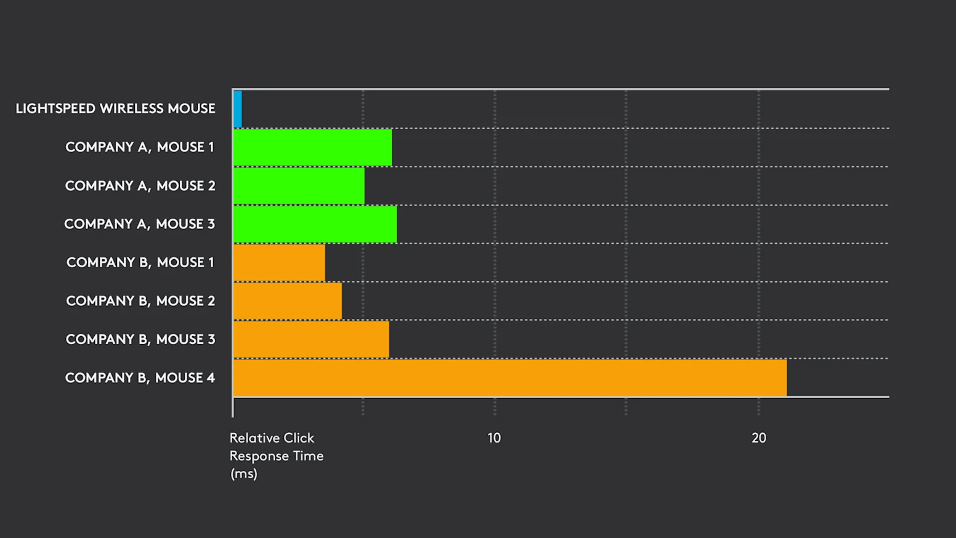Click the orange Company B, Mouse 3 bar
The width and height of the screenshot is (956, 538).
311,339
